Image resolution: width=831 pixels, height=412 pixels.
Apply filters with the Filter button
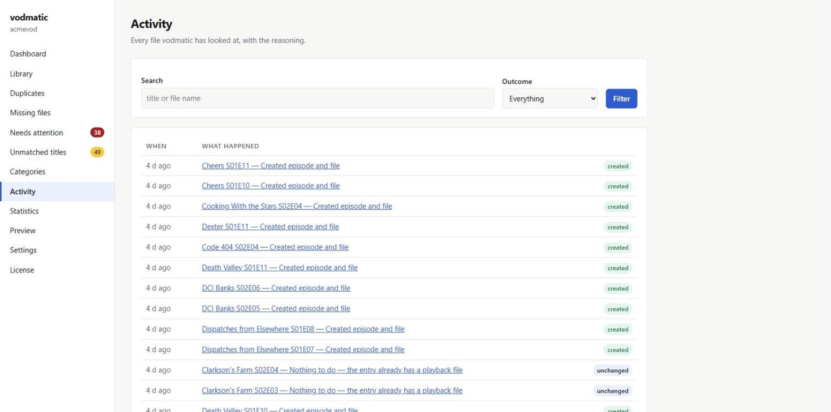(x=621, y=99)
